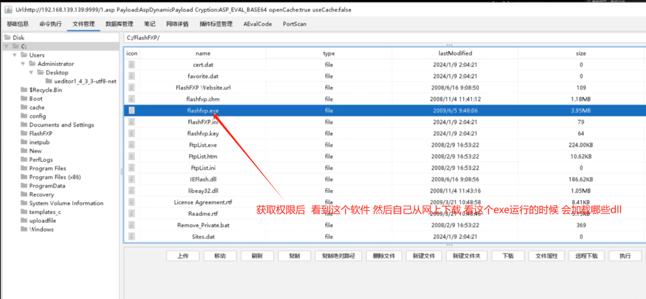Click the templates_c folder icon
The width and height of the screenshot is (646, 299).
point(24,212)
